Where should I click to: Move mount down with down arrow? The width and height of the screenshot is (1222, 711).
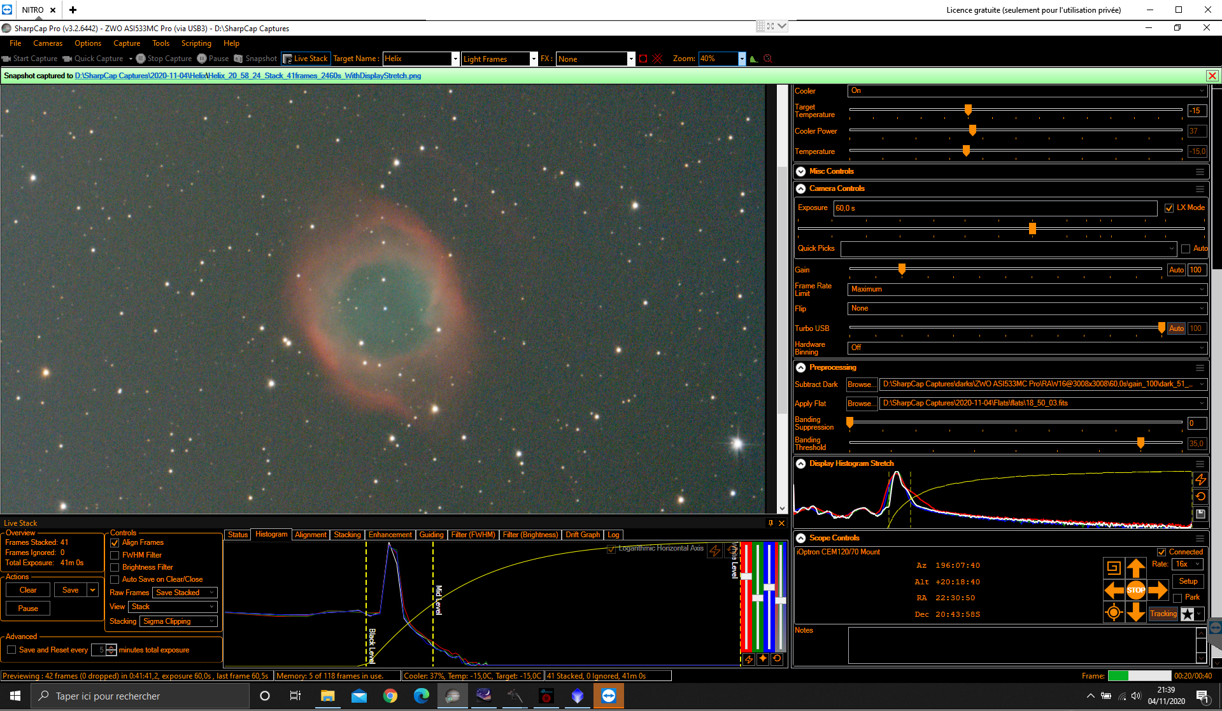1136,612
